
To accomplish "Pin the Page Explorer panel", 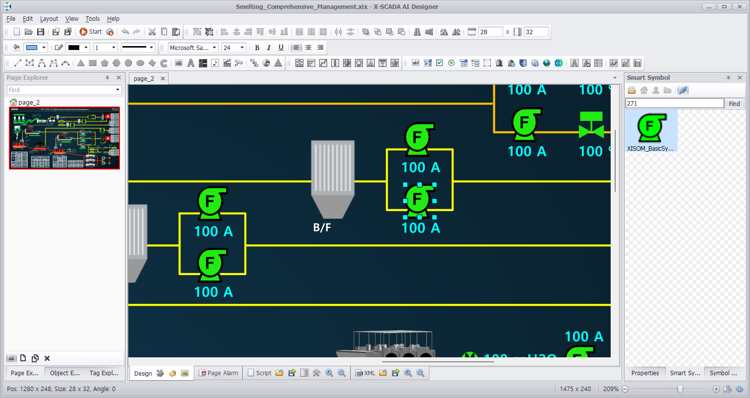I will coord(107,78).
